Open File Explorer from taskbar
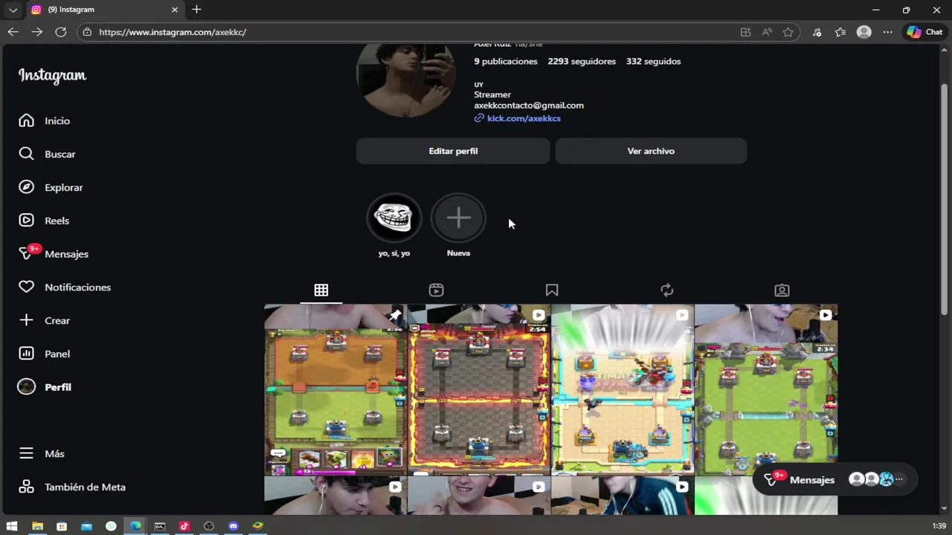952x535 pixels. (x=37, y=526)
